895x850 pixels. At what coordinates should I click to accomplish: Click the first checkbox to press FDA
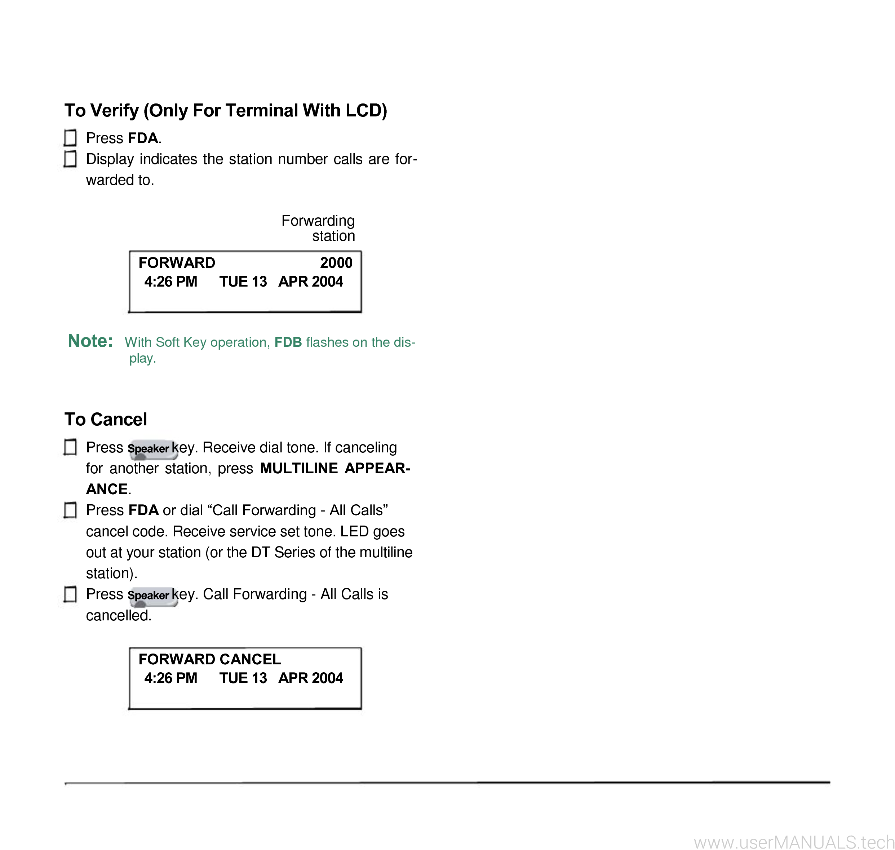[x=72, y=137]
